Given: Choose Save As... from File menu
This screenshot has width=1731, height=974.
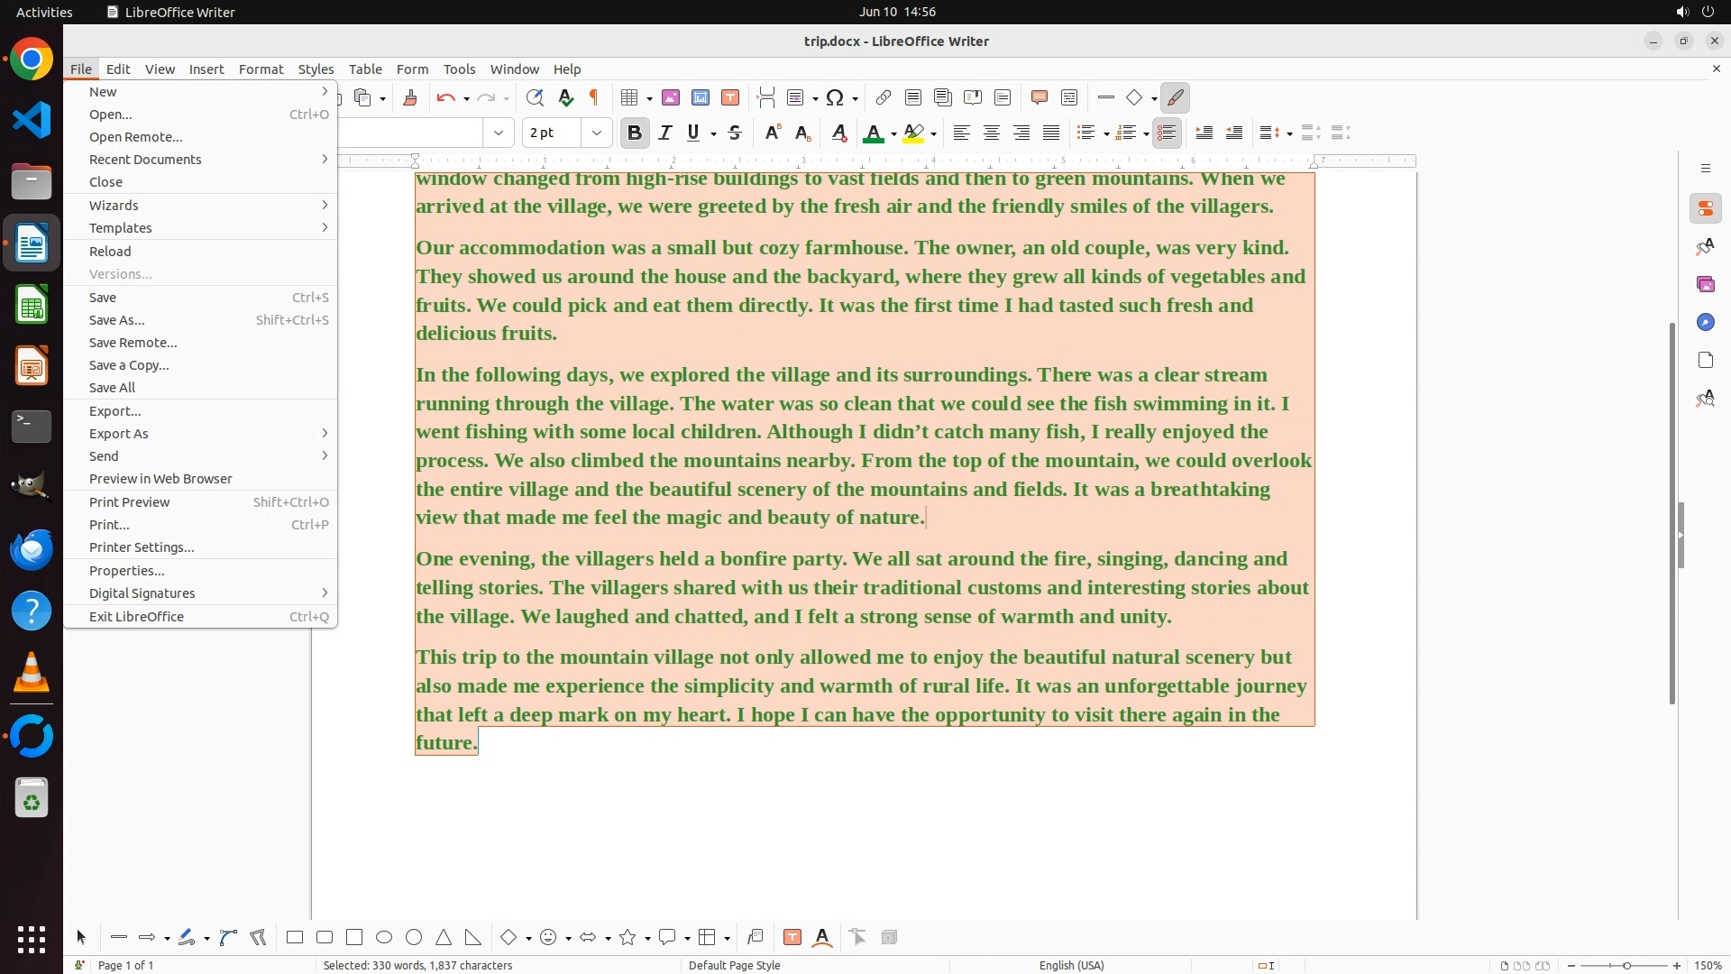Looking at the screenshot, I should [117, 320].
